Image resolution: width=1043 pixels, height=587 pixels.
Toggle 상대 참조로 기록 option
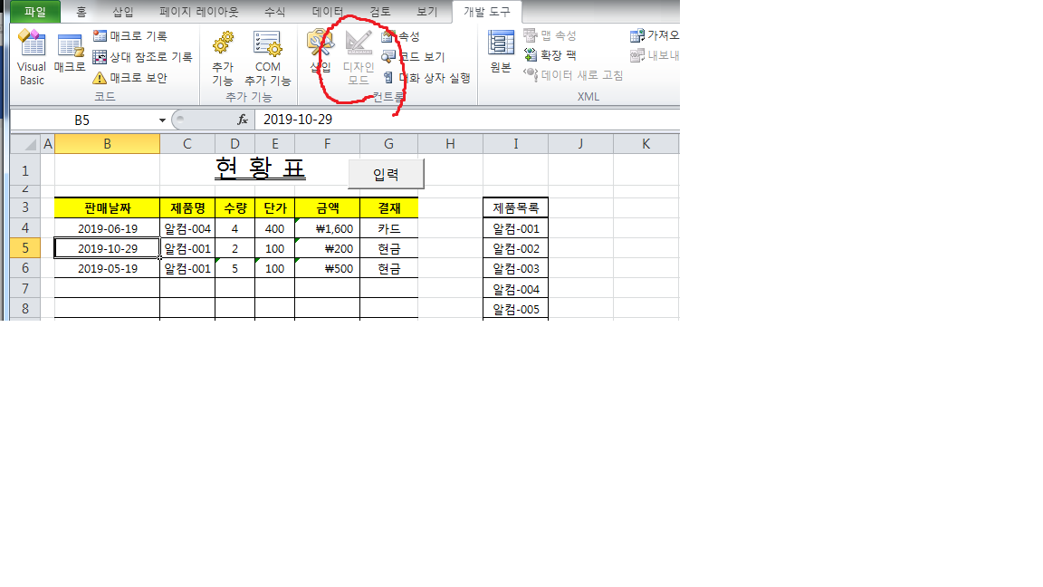click(142, 57)
